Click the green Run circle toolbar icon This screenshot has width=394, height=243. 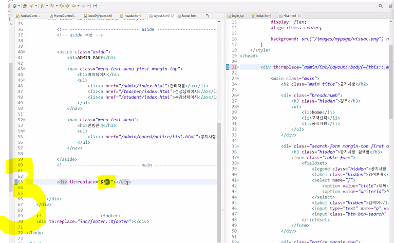pyautogui.click(x=14, y=6)
